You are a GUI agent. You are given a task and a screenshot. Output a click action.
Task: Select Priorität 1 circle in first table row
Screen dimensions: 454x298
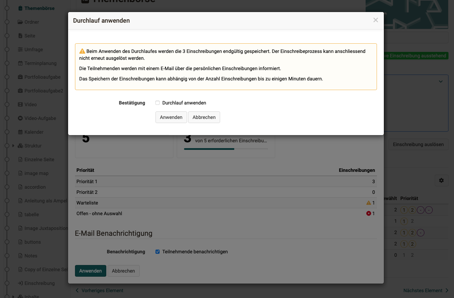pos(403,210)
